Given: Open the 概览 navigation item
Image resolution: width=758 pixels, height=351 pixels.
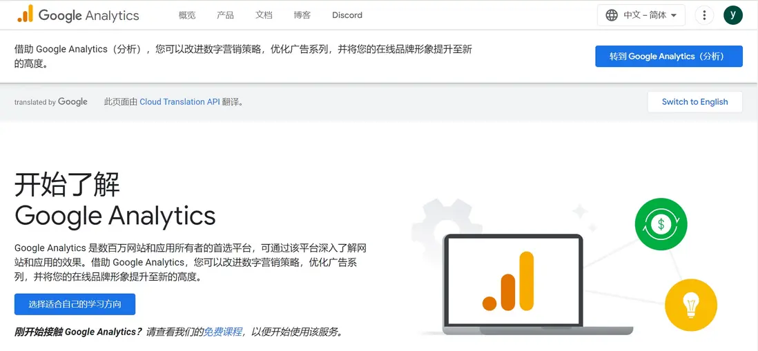Looking at the screenshot, I should point(187,15).
